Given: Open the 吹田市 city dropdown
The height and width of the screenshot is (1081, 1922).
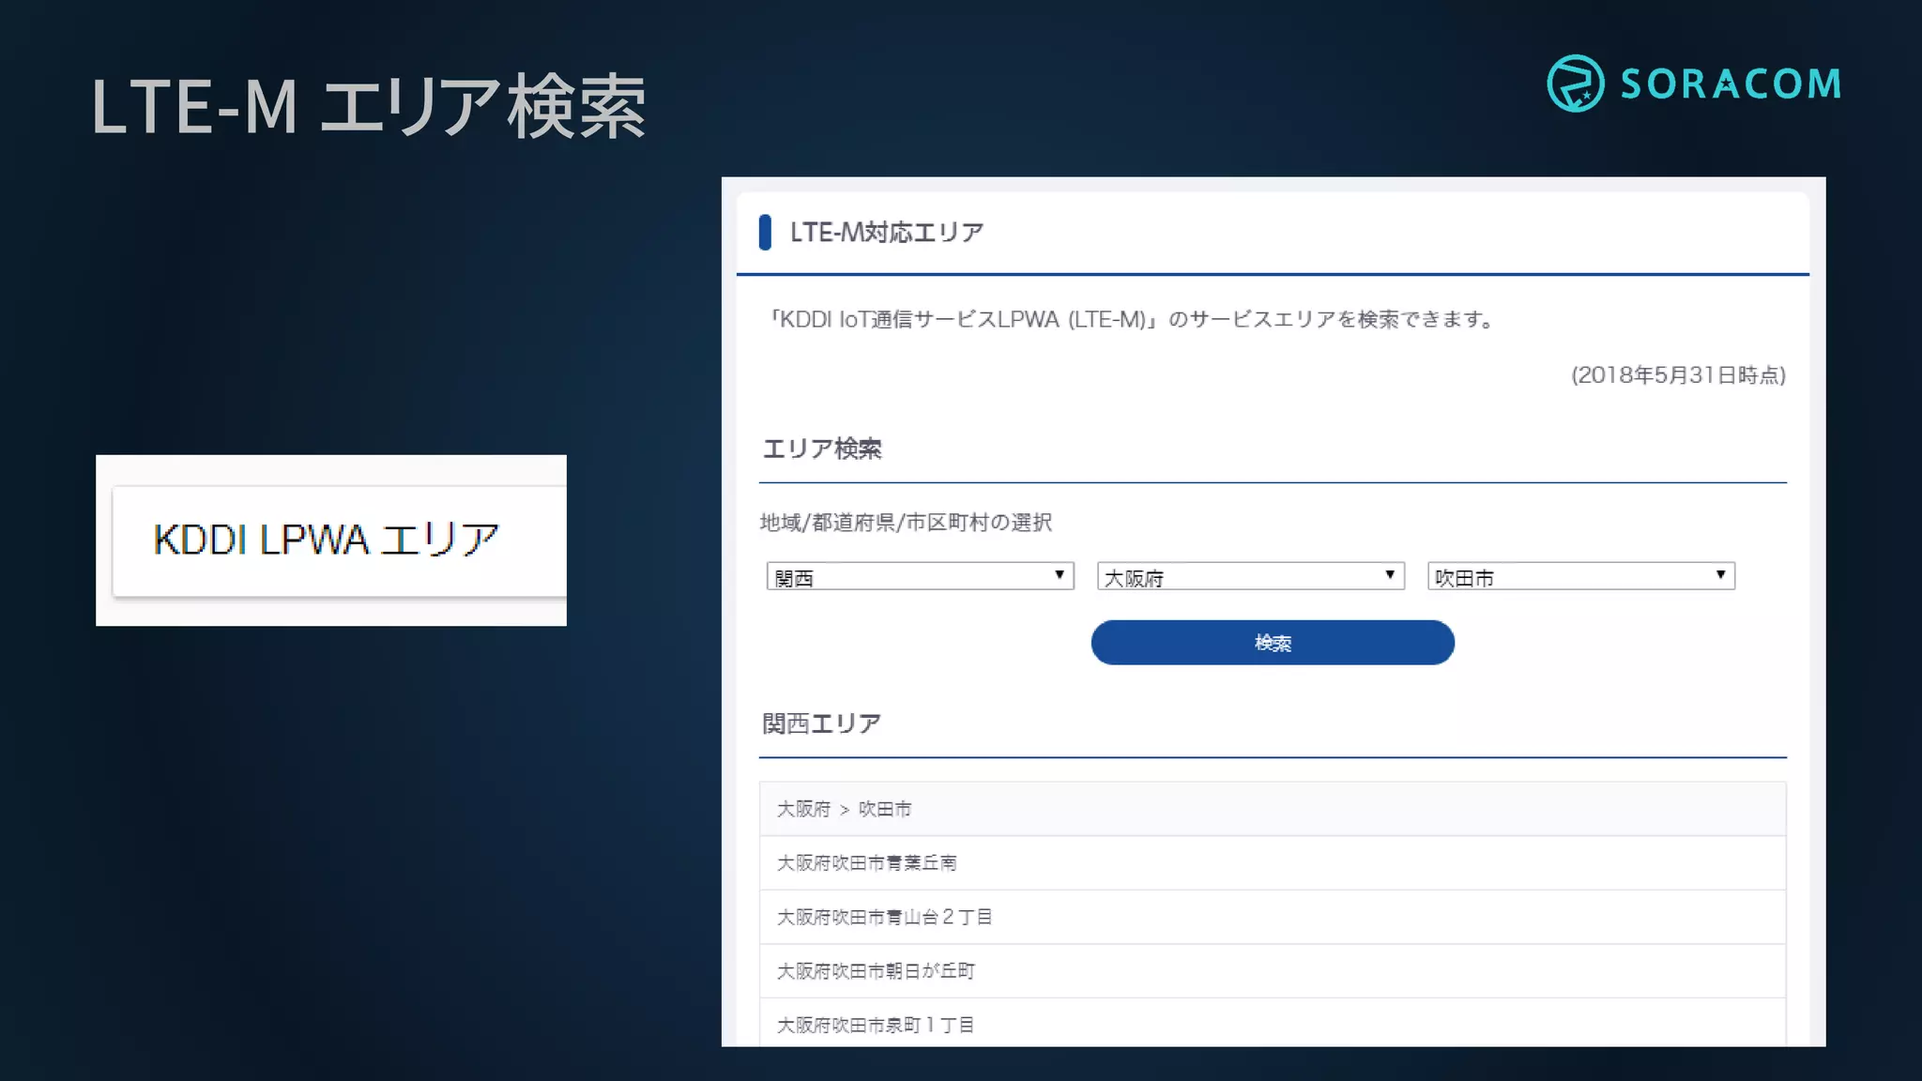Looking at the screenshot, I should pyautogui.click(x=1580, y=576).
